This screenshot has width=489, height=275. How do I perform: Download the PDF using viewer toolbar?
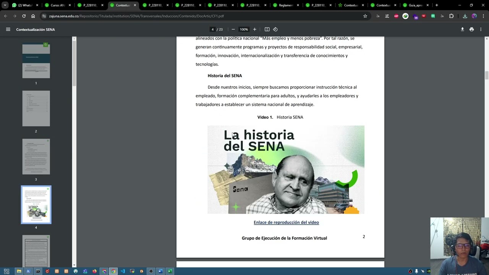[462, 29]
